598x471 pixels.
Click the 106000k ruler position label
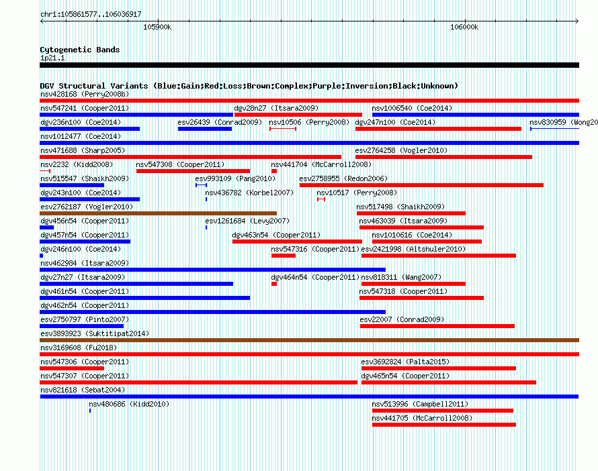coord(464,27)
